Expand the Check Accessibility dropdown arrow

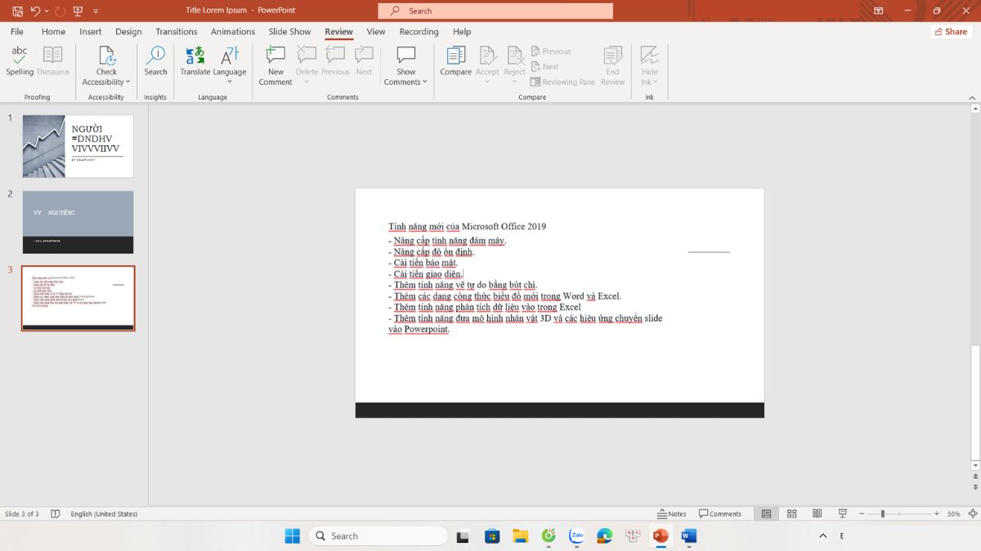tap(128, 82)
